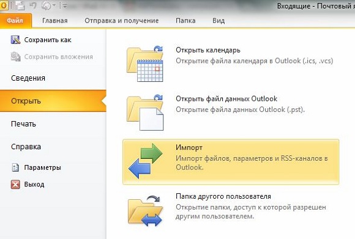Select the highlighted Открыть section
The width and height of the screenshot is (355, 239).
point(53,101)
